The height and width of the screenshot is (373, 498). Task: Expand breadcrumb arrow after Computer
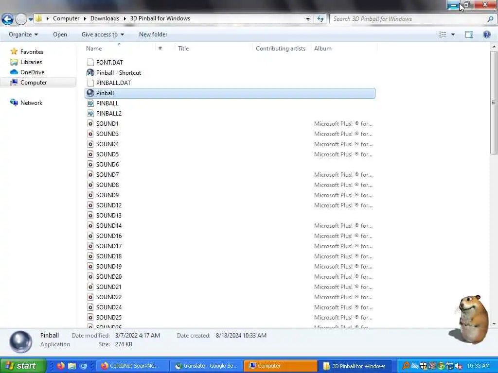(x=85, y=18)
